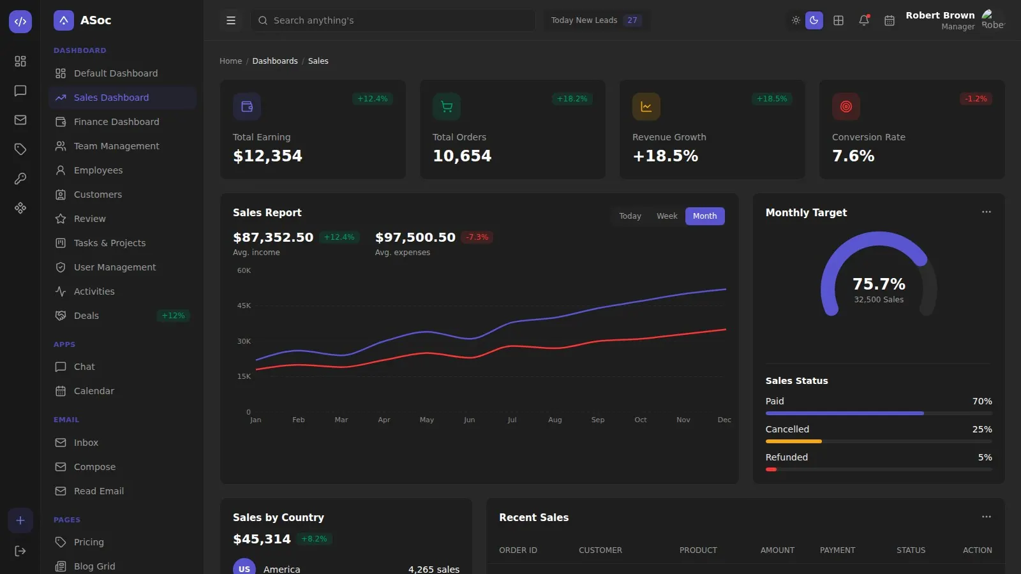Click the target icon on Conversion Rate card
Viewport: 1021px width, 574px height.
click(x=846, y=107)
